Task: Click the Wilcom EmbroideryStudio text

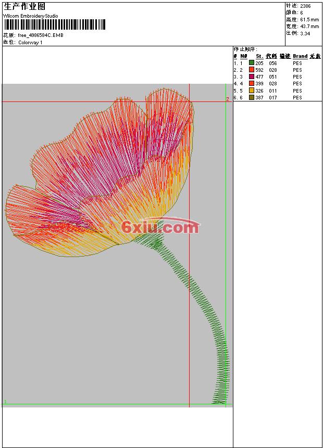Action: tap(31, 16)
